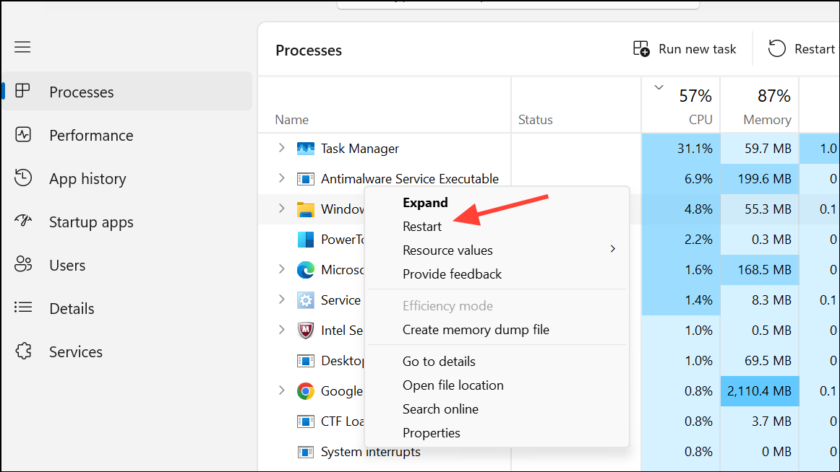
Task: Click the Google Chrome icon
Action: point(305,390)
